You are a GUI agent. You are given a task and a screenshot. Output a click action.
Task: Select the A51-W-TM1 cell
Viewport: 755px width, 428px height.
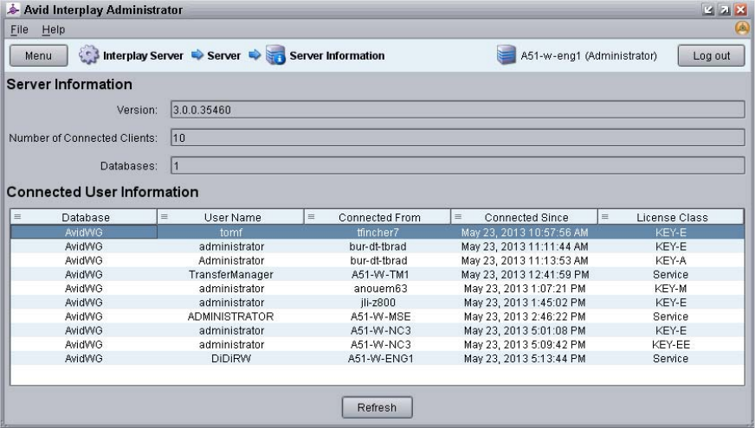coord(380,274)
